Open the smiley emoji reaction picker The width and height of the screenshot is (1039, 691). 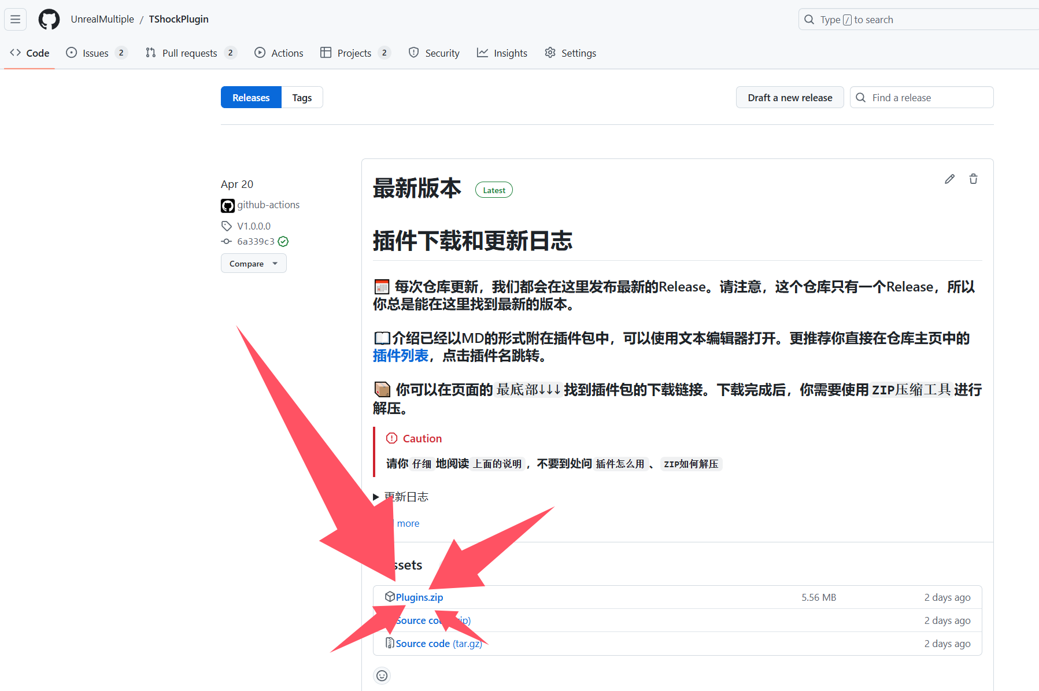tap(382, 675)
